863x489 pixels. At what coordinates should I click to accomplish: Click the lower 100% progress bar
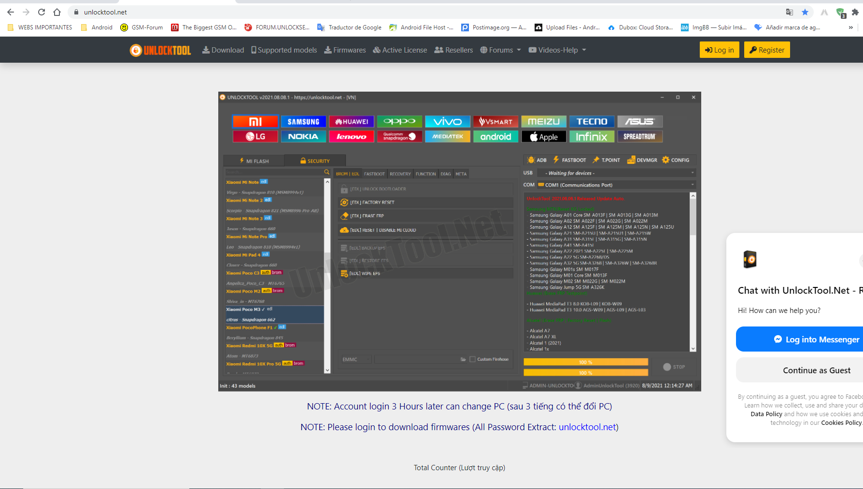click(586, 373)
